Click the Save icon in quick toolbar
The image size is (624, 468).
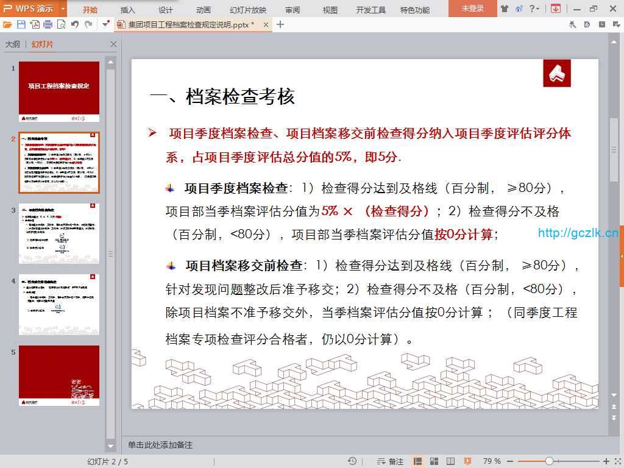(x=21, y=24)
